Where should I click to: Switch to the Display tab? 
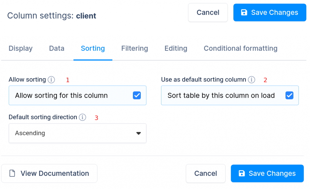pyautogui.click(x=20, y=48)
